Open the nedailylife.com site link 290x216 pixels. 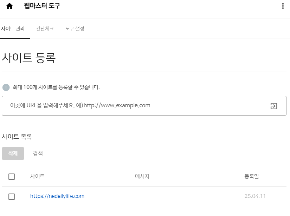(58, 196)
